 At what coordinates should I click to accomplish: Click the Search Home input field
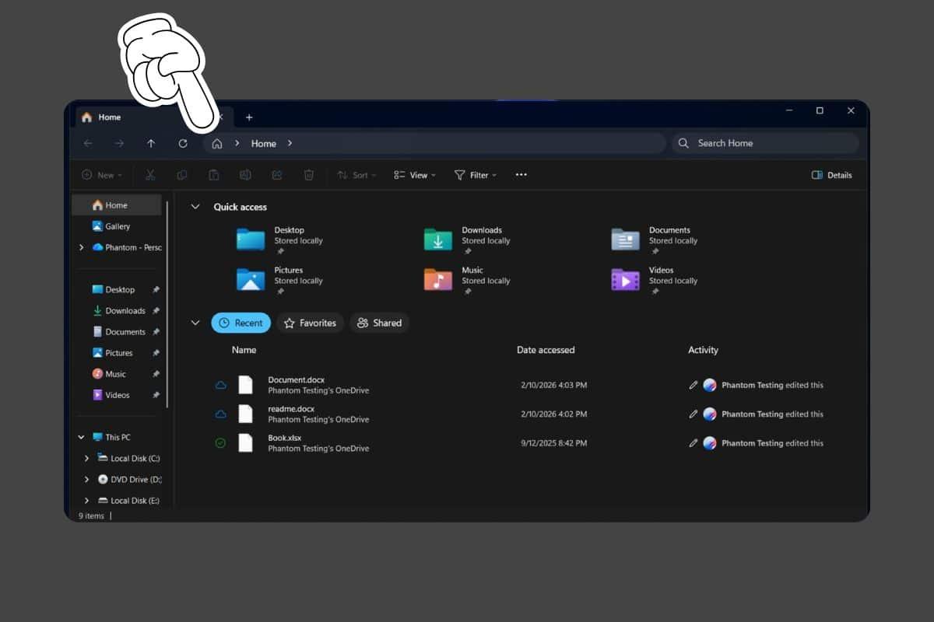(771, 143)
